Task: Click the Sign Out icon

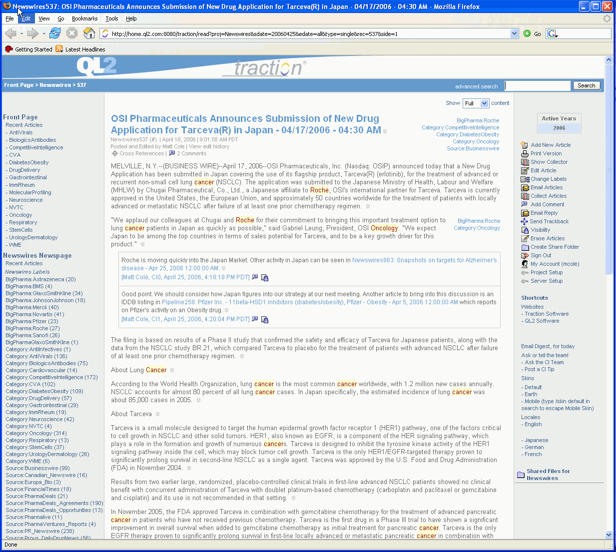Action: [x=525, y=255]
